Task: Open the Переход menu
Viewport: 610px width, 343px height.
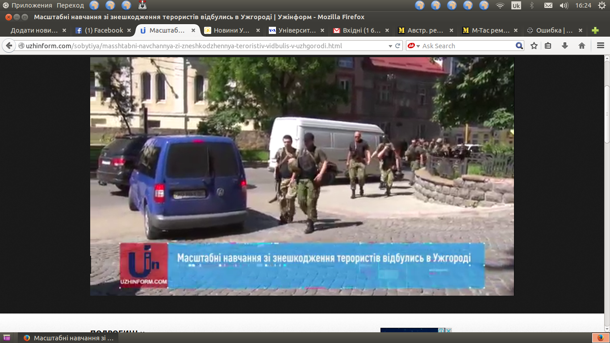Action: pyautogui.click(x=70, y=5)
